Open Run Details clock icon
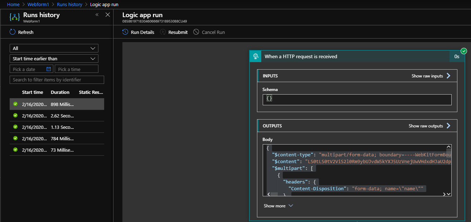 click(x=125, y=32)
